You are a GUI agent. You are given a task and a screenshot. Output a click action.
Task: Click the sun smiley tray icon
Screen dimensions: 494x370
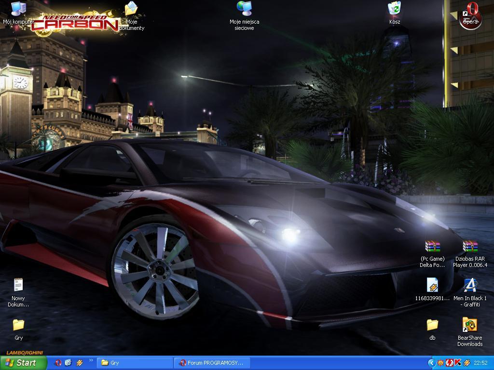(440, 363)
